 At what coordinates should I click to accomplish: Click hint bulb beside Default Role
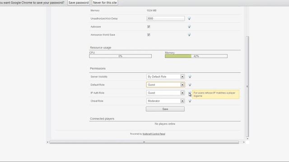pos(190,85)
